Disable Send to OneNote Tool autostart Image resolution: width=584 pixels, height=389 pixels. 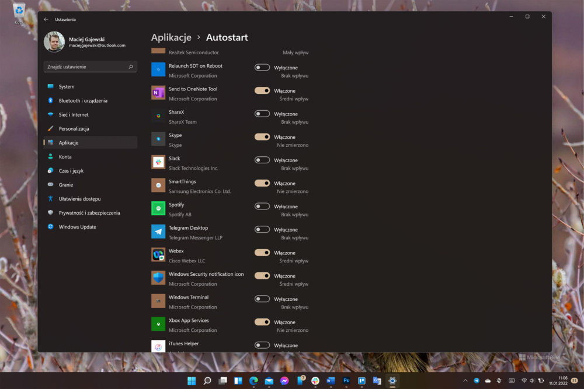[x=262, y=90]
